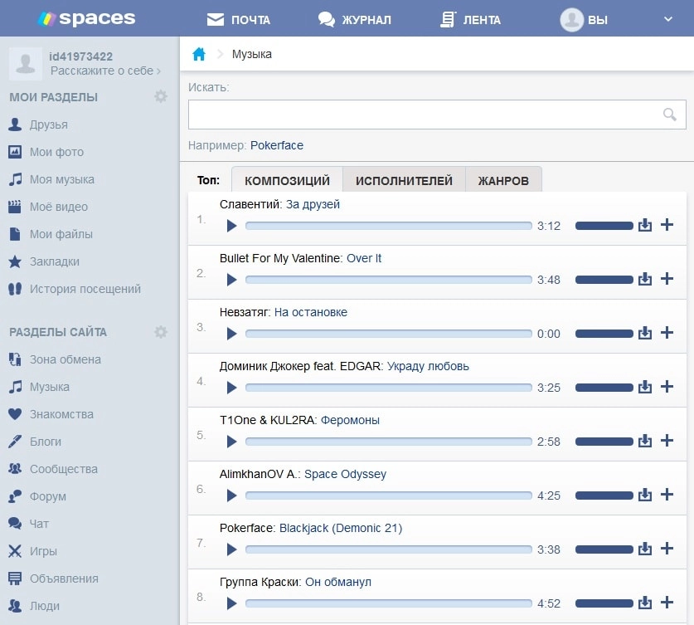Open settings gear next to Мои разделы
This screenshot has height=625, width=694.
tap(161, 97)
